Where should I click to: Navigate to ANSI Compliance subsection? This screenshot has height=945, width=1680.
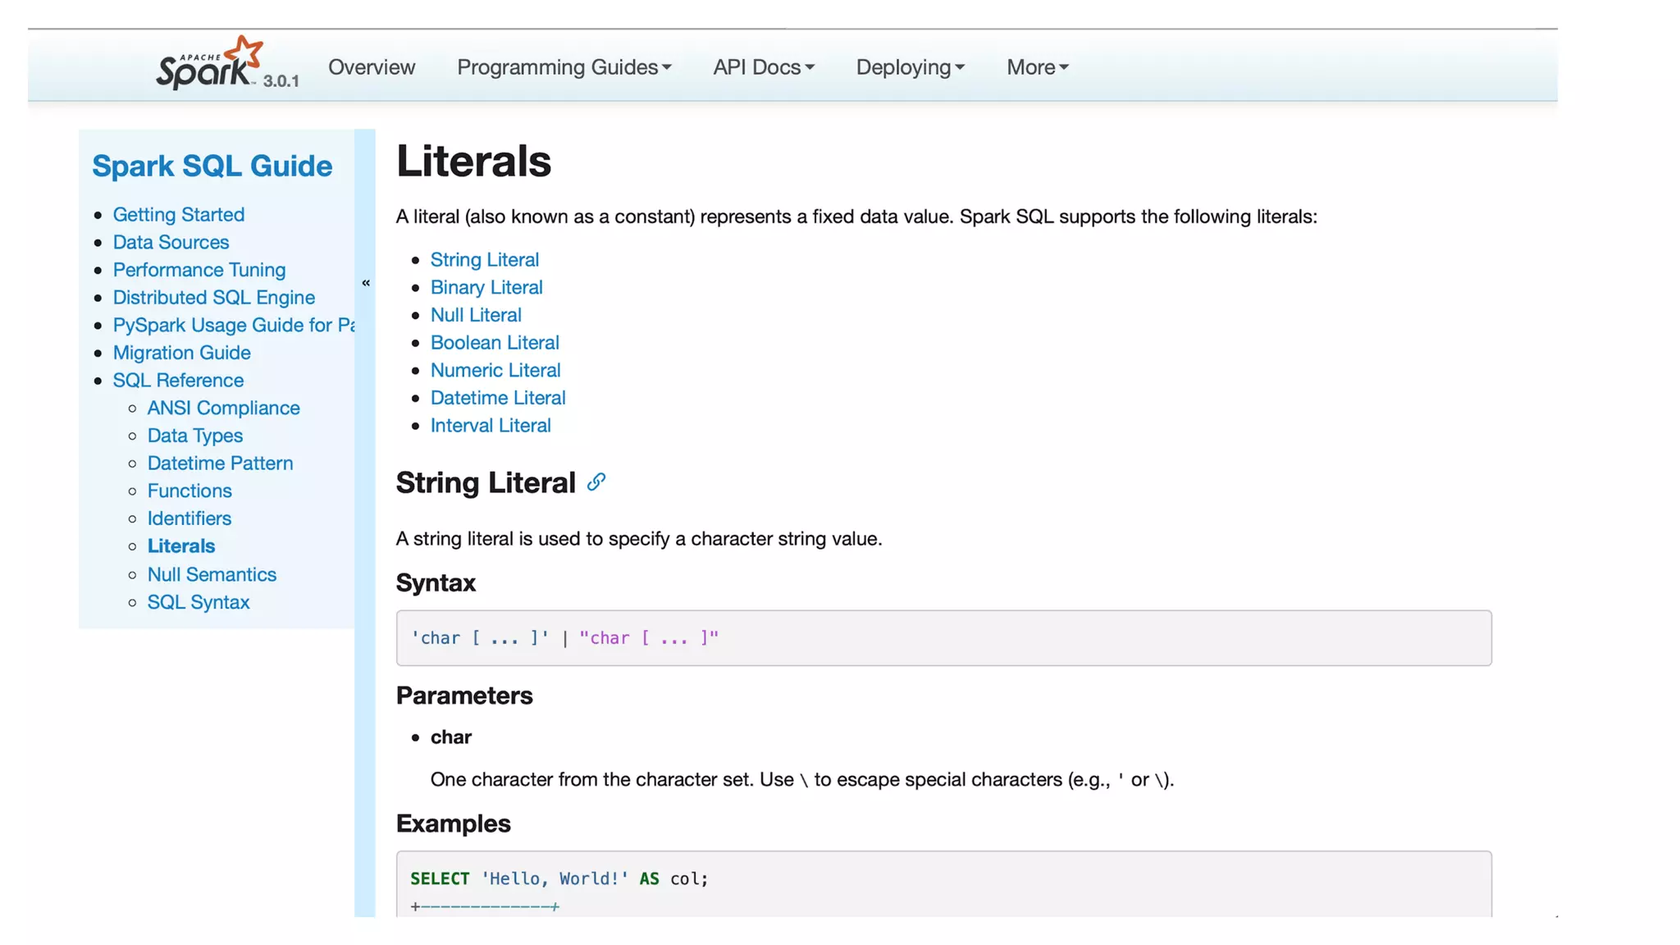tap(223, 408)
